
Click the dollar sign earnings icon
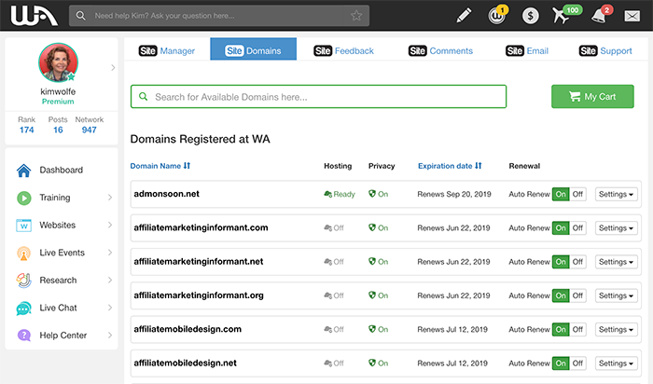coord(530,16)
